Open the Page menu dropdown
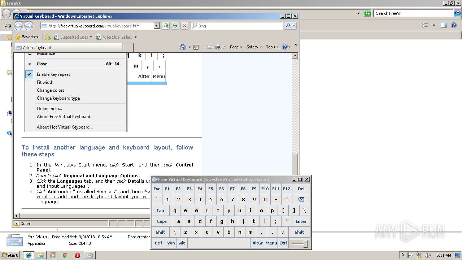Image resolution: width=462 pixels, height=260 pixels. pos(236,47)
